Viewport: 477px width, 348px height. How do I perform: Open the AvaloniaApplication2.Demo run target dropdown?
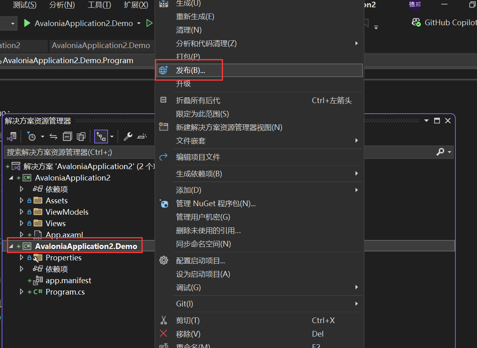(x=139, y=23)
